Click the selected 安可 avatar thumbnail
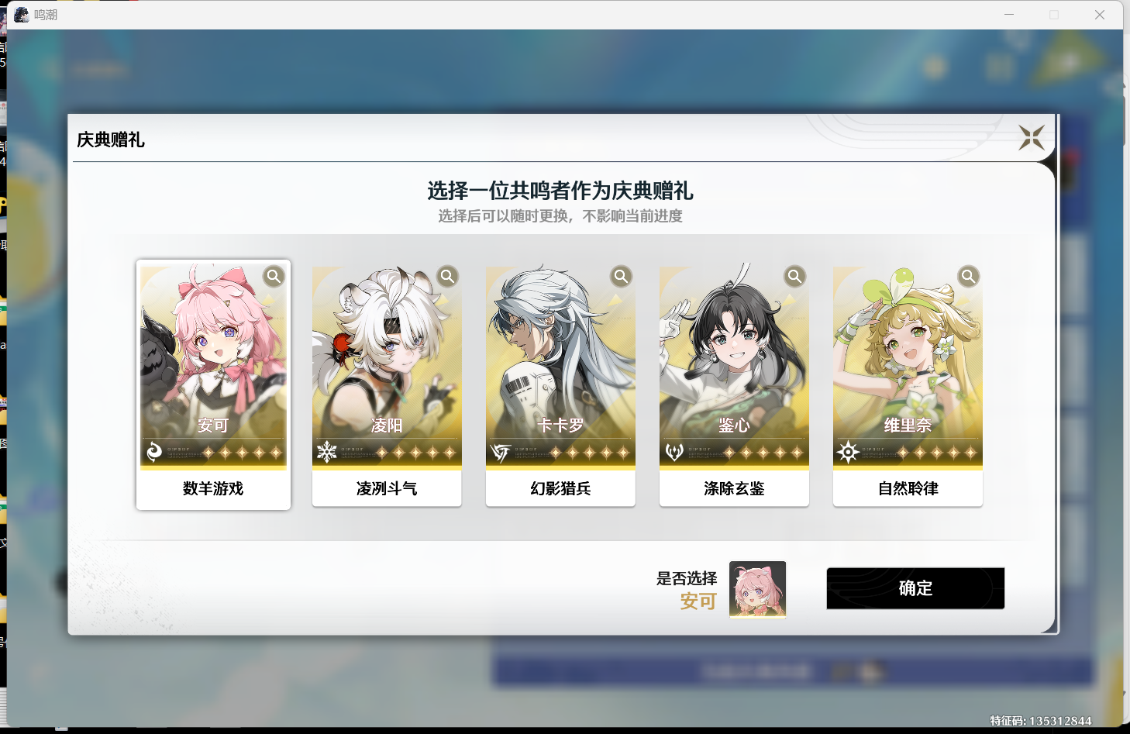 click(757, 589)
